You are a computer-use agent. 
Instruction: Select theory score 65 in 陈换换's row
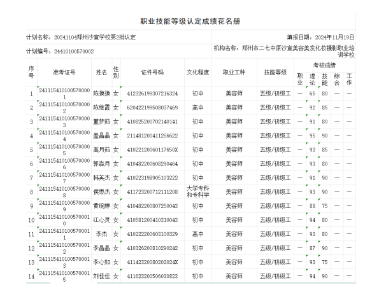[312, 94]
